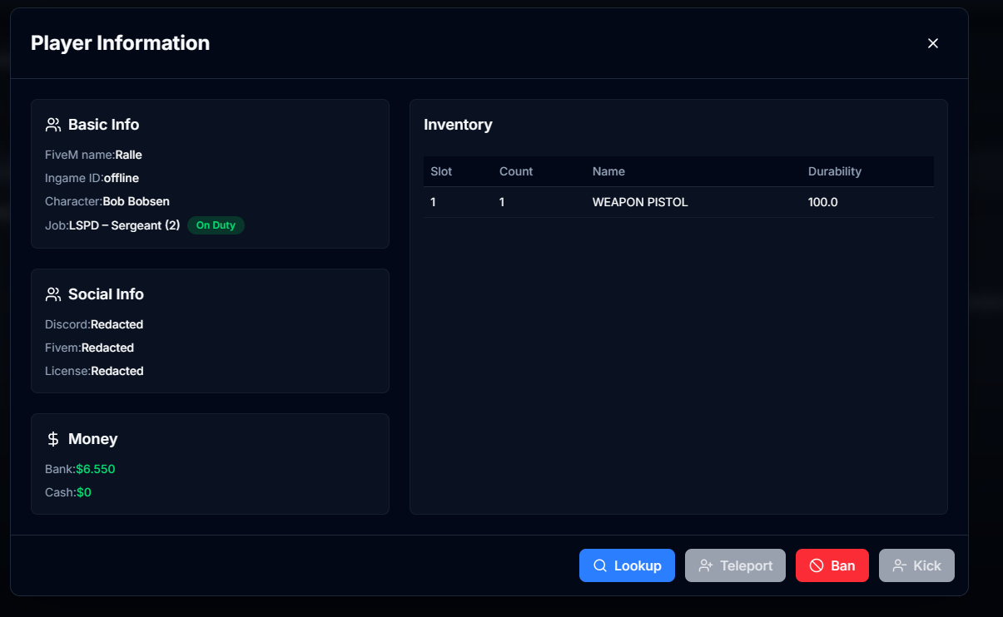The height and width of the screenshot is (617, 1003).
Task: Click the Slot column header
Action: click(440, 171)
